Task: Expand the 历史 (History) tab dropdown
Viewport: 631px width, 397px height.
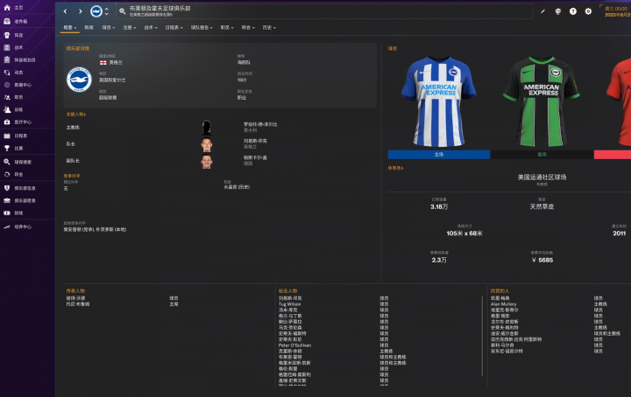Action: (269, 28)
